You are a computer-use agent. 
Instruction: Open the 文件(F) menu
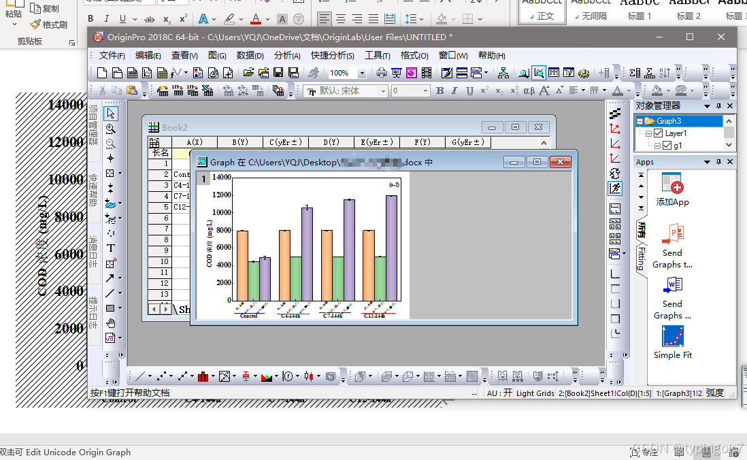pyautogui.click(x=112, y=55)
